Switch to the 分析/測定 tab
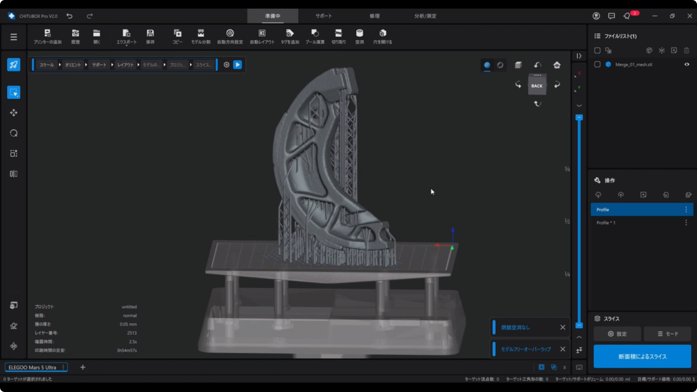697x392 pixels. coord(425,16)
